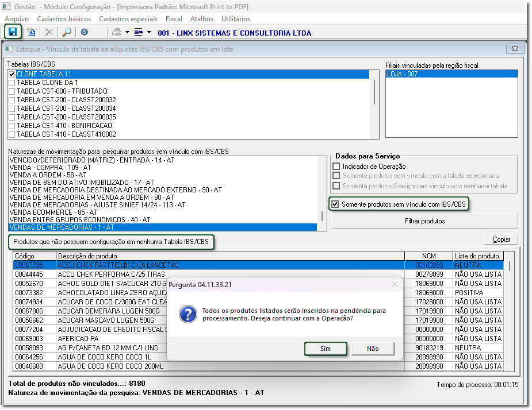Check TABELA CST-410 - CLASST410002 checkbox
532x410 pixels.
pyautogui.click(x=12, y=134)
